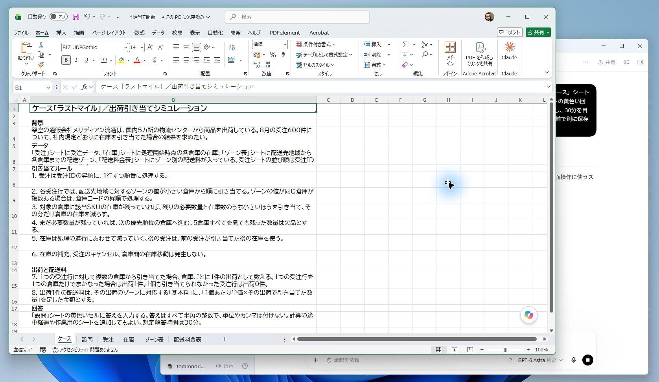Click the Merge and Center icon
Image resolution: width=659 pixels, height=382 pixels.
click(x=232, y=60)
